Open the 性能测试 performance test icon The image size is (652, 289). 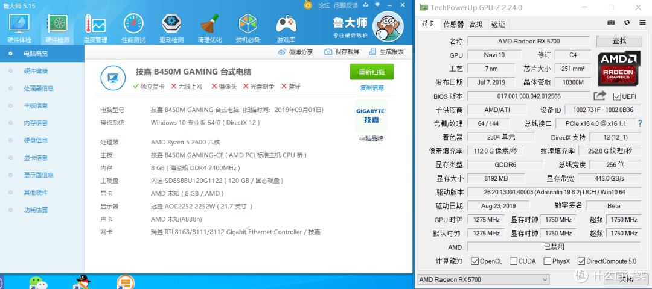[x=133, y=25]
